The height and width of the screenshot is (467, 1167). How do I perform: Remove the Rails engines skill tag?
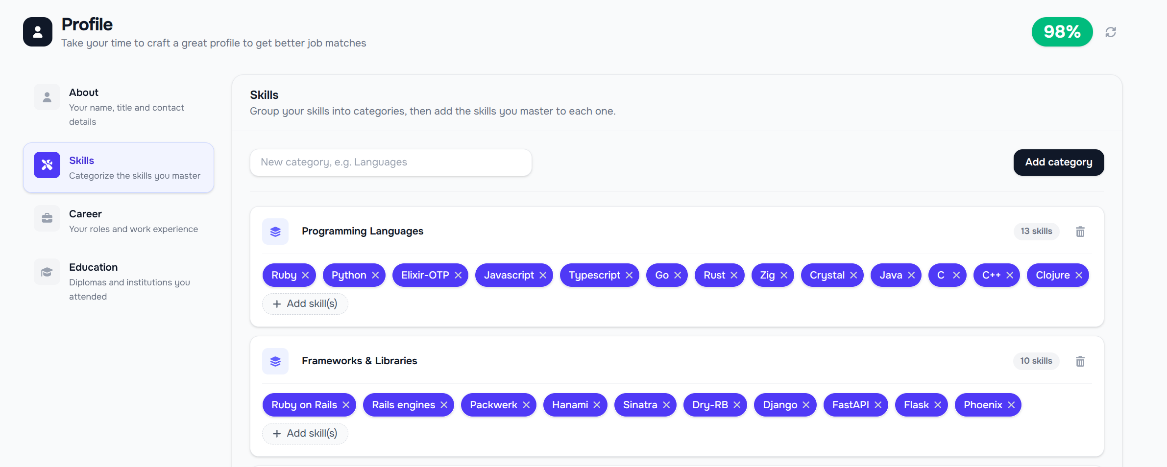pyautogui.click(x=444, y=405)
